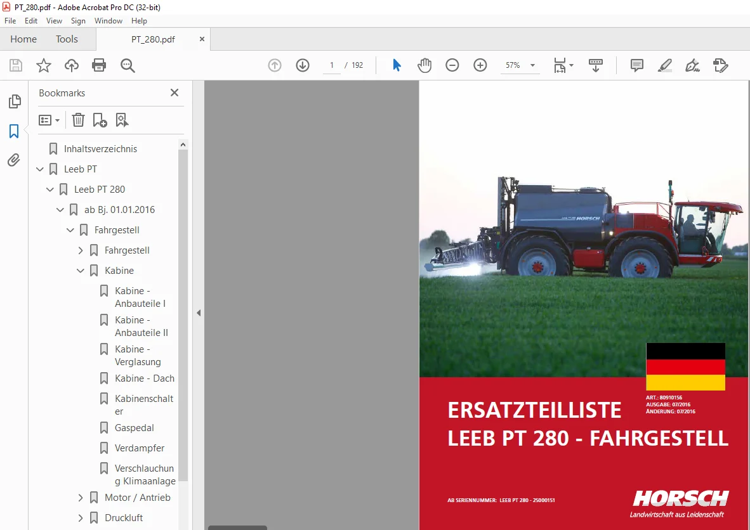Viewport: 750px width, 530px height.
Task: Open the Kabinenschalter bookmark
Action: [144, 404]
